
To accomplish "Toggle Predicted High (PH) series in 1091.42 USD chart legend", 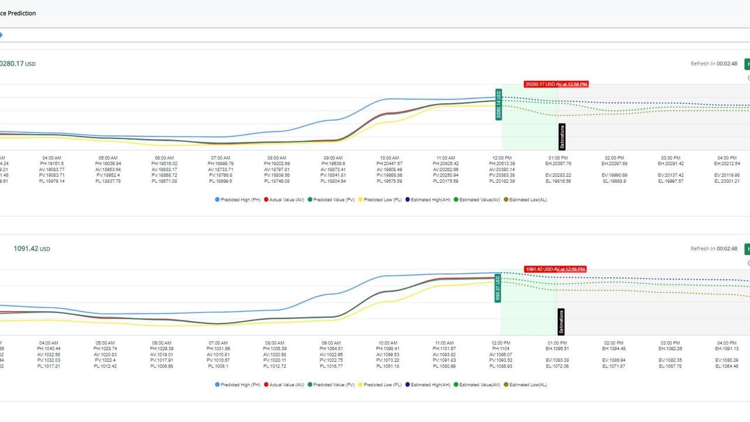I will tap(237, 385).
